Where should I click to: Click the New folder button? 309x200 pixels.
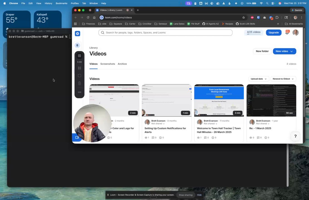[262, 51]
